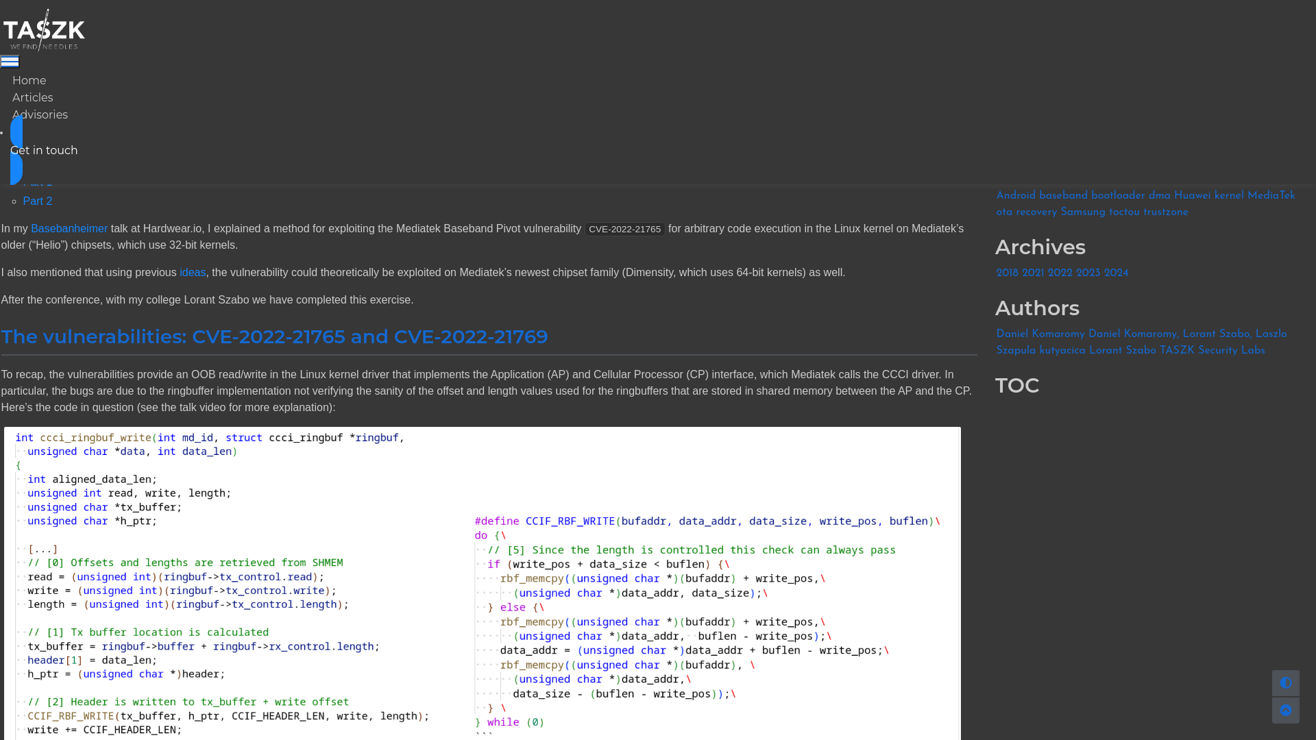The width and height of the screenshot is (1316, 740).
Task: Select the toctou tag
Action: pos(1124,212)
